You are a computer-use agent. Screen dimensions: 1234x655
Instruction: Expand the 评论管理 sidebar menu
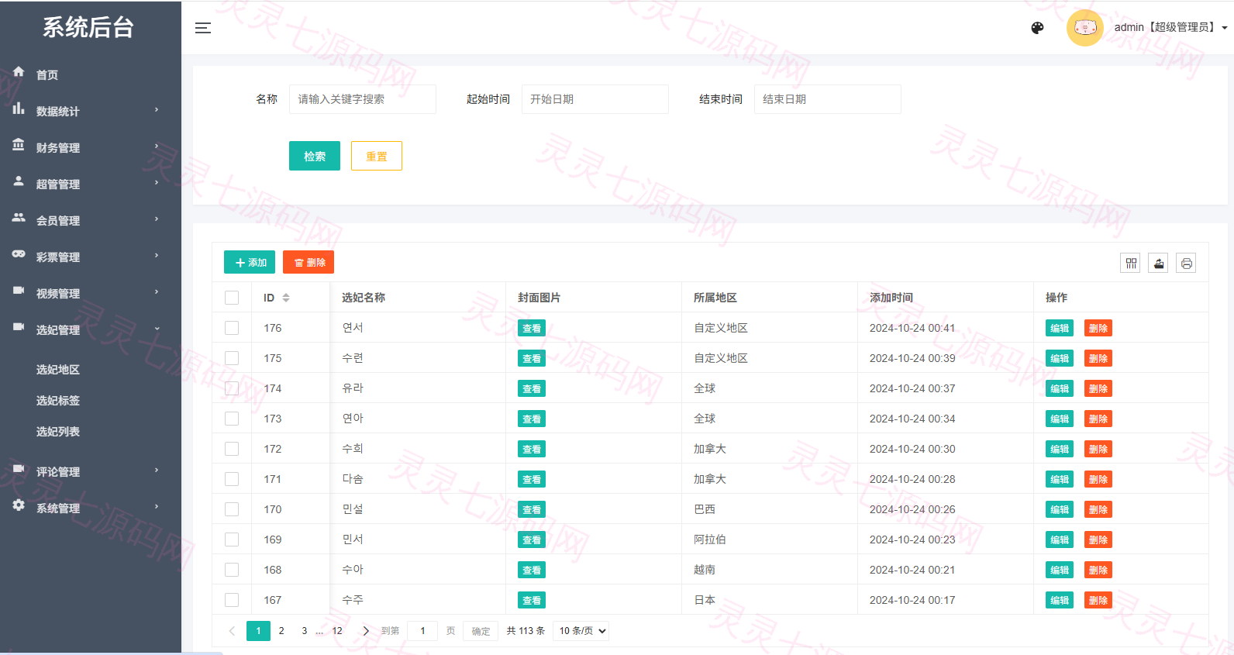[91, 471]
